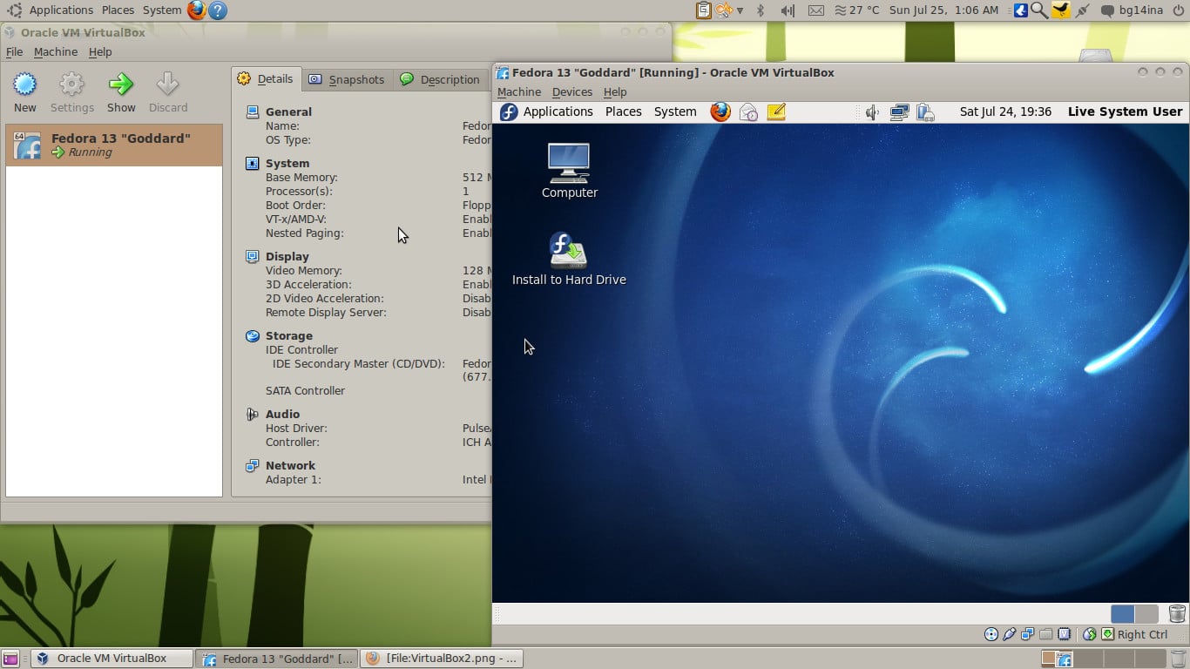Switch to second workspace in Fedora guest
Viewport: 1190px width, 669px height.
(1146, 614)
